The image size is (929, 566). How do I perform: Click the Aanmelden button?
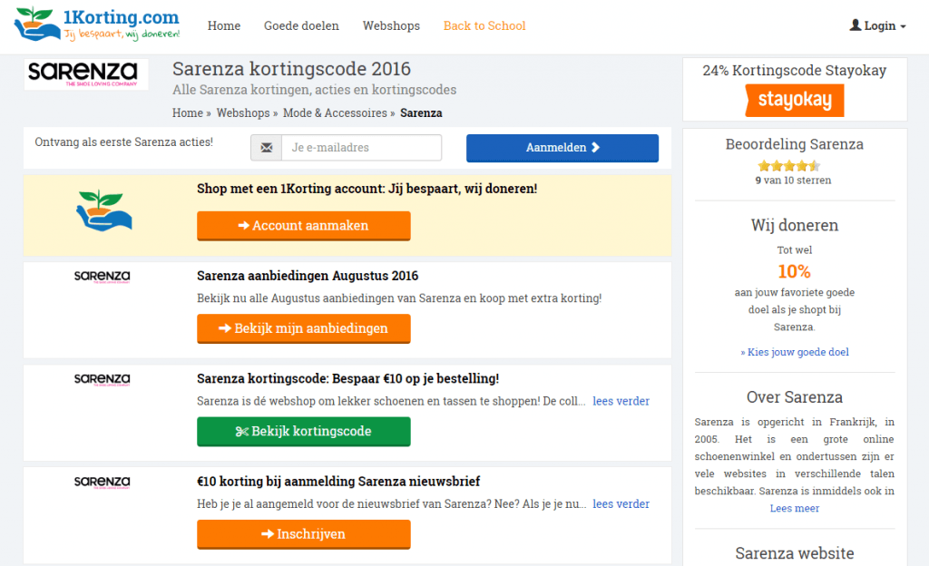[x=562, y=148]
